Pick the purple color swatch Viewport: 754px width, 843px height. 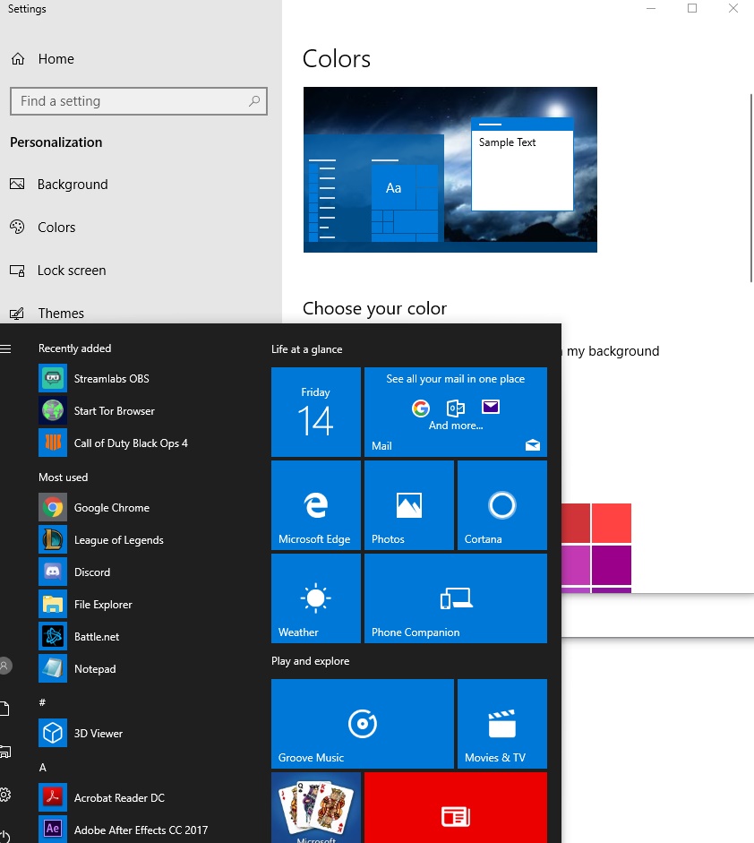coord(612,565)
